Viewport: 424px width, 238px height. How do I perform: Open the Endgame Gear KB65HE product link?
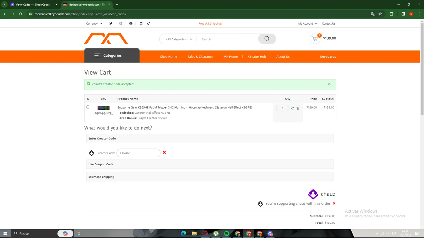tap(185, 107)
